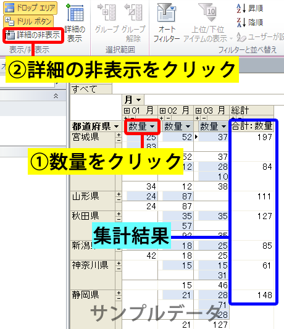This screenshot has width=284, height=329.
Task: Click the 総計 column header
Action: click(251, 110)
